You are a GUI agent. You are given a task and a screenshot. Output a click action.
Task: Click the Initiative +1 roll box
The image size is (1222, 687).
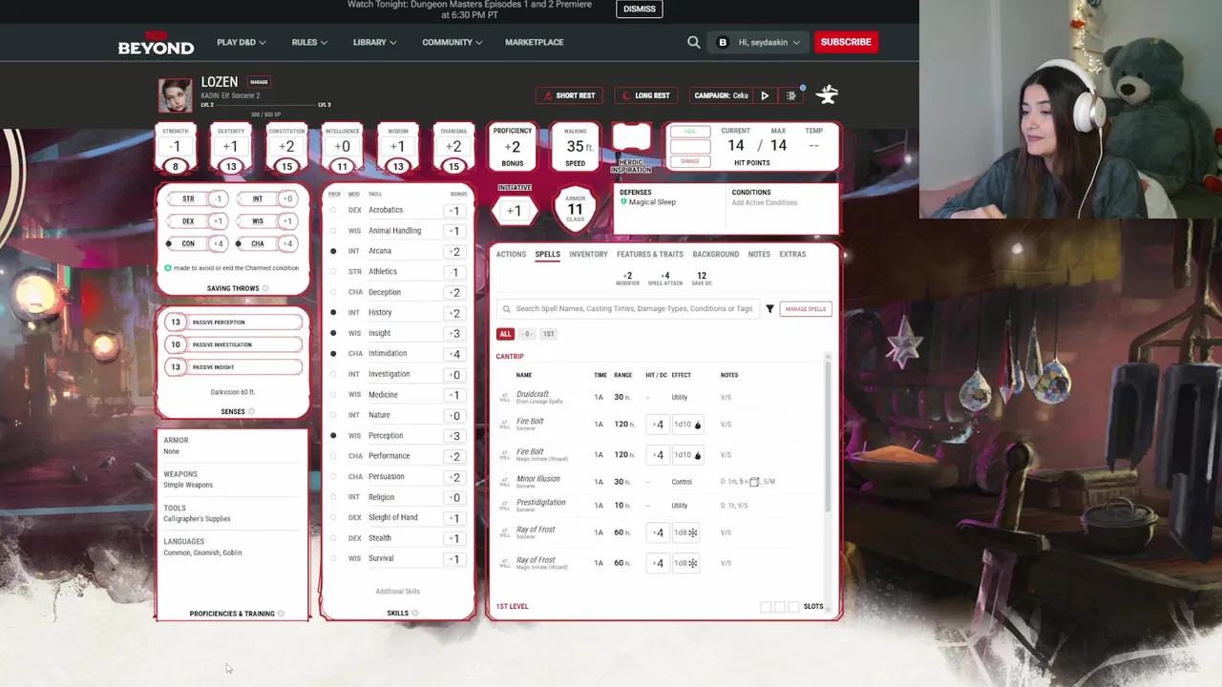click(x=515, y=211)
